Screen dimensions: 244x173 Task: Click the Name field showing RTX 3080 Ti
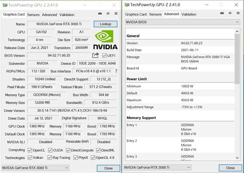coord(59,24)
